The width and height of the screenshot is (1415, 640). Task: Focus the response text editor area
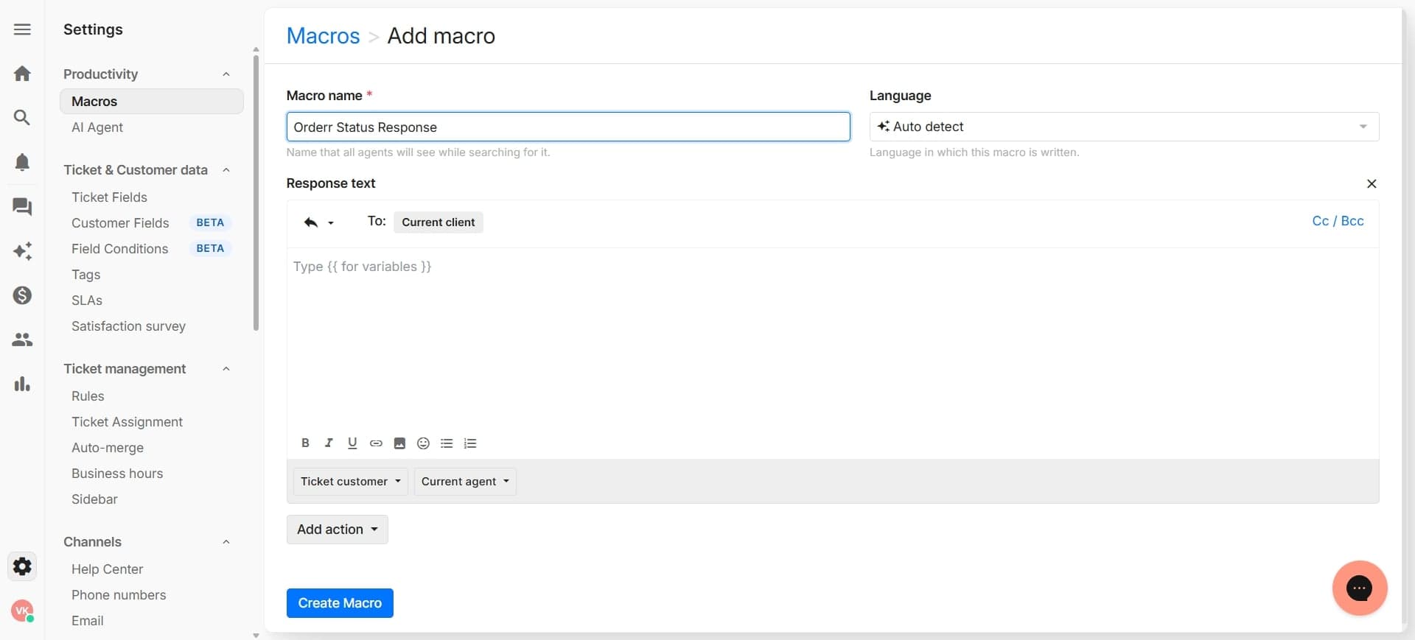833,339
